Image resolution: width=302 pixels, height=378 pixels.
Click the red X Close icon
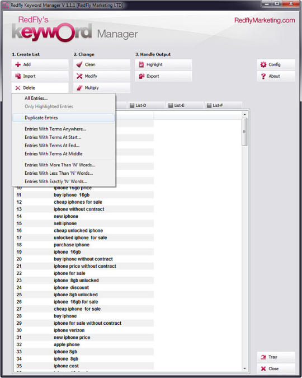click(263, 368)
